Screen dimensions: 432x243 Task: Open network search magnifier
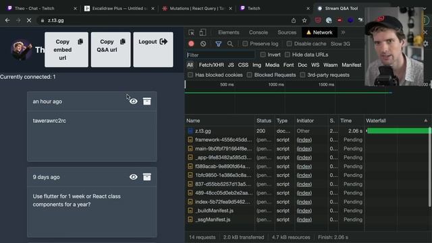click(230, 44)
